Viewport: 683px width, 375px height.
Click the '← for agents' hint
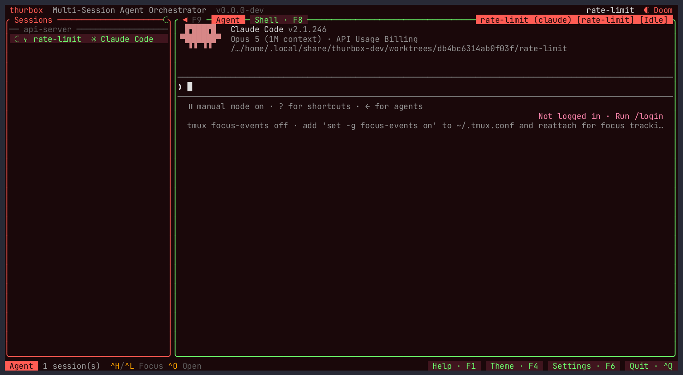pos(394,106)
